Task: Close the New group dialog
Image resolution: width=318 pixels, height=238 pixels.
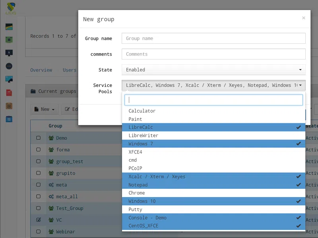Action: click(x=304, y=18)
